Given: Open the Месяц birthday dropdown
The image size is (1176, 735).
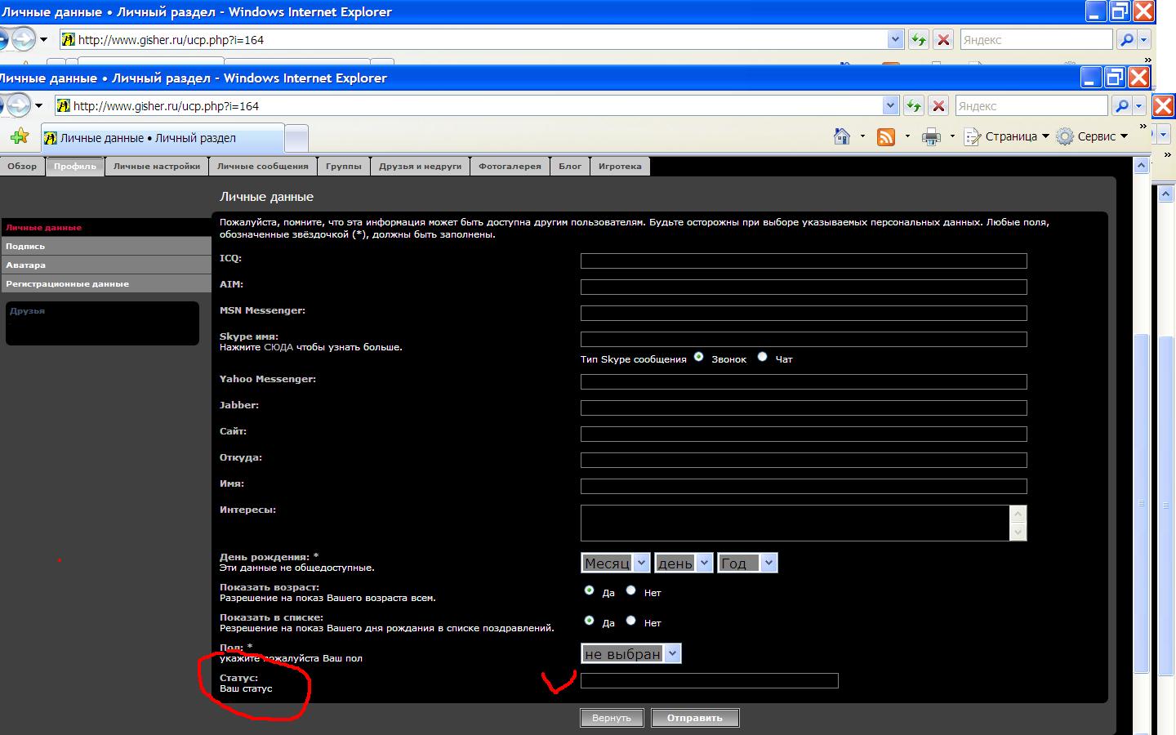Looking at the screenshot, I should (x=616, y=563).
